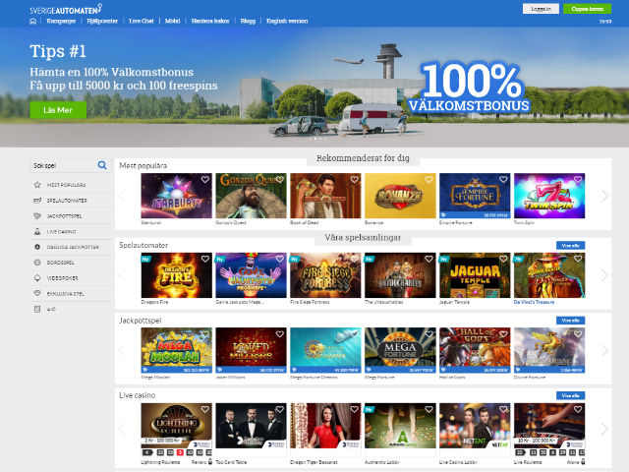Open Bordsspel sidebar icon
This screenshot has width=629, height=472.
pyautogui.click(x=37, y=263)
